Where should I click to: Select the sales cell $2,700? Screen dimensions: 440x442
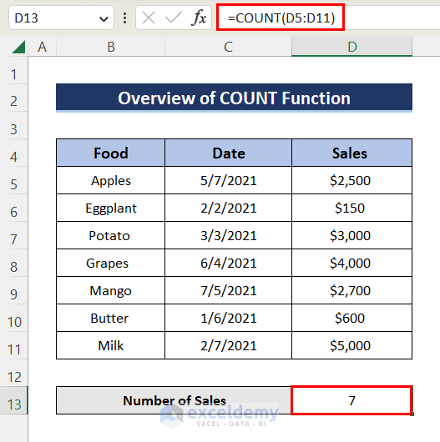(x=351, y=290)
